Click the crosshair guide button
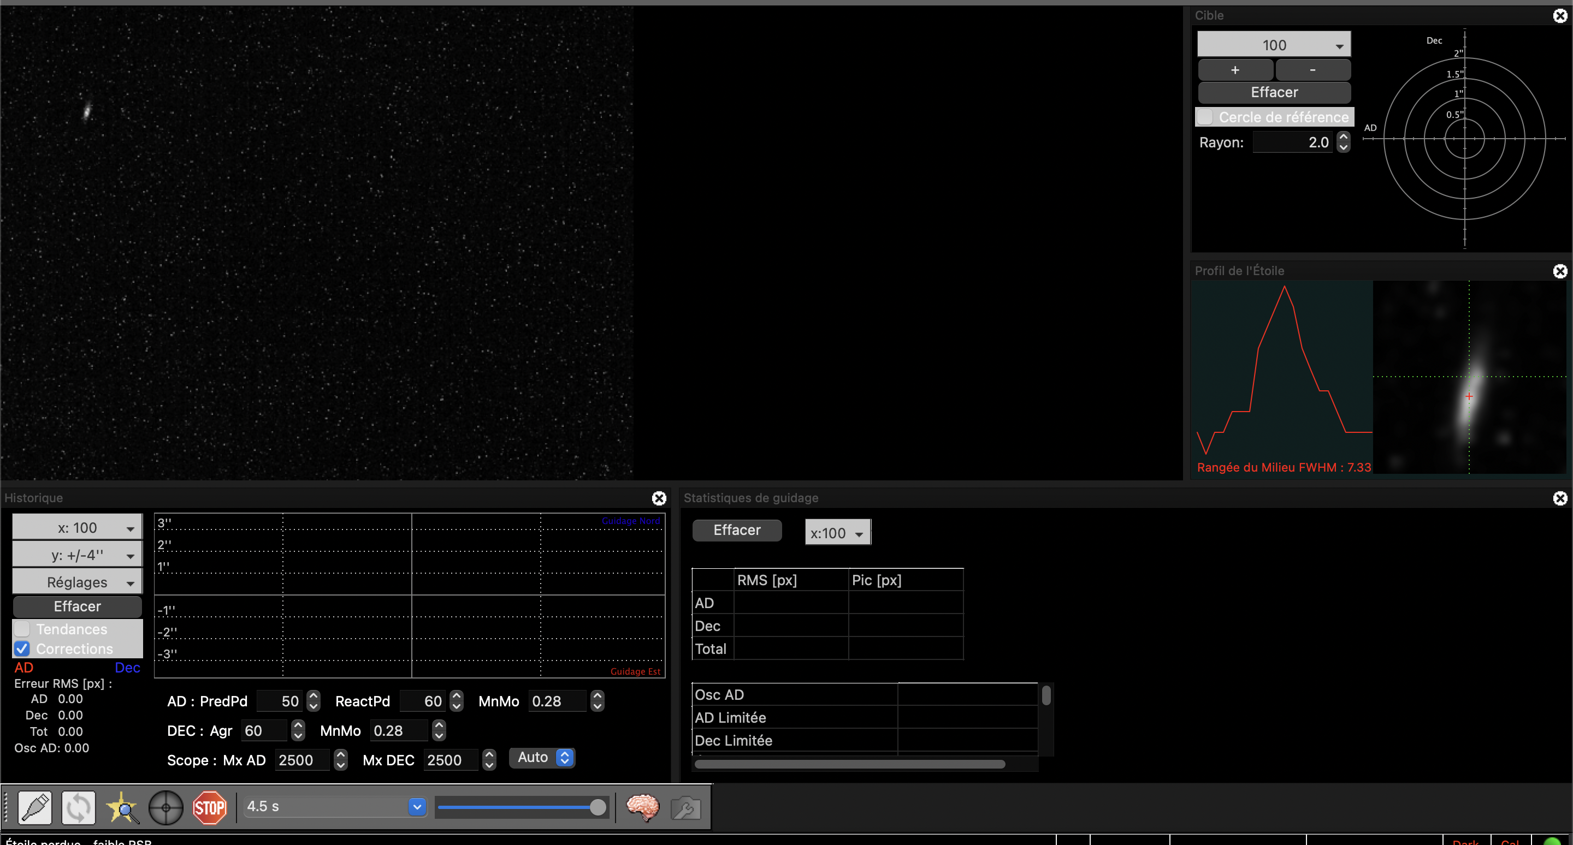Screen dimensions: 1573x845 point(165,807)
